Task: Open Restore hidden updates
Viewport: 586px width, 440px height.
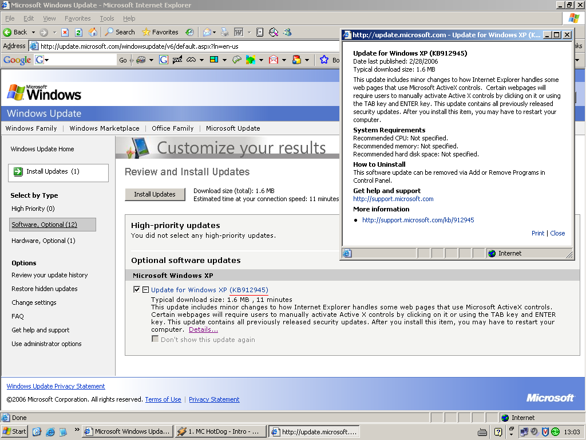Action: (x=45, y=289)
